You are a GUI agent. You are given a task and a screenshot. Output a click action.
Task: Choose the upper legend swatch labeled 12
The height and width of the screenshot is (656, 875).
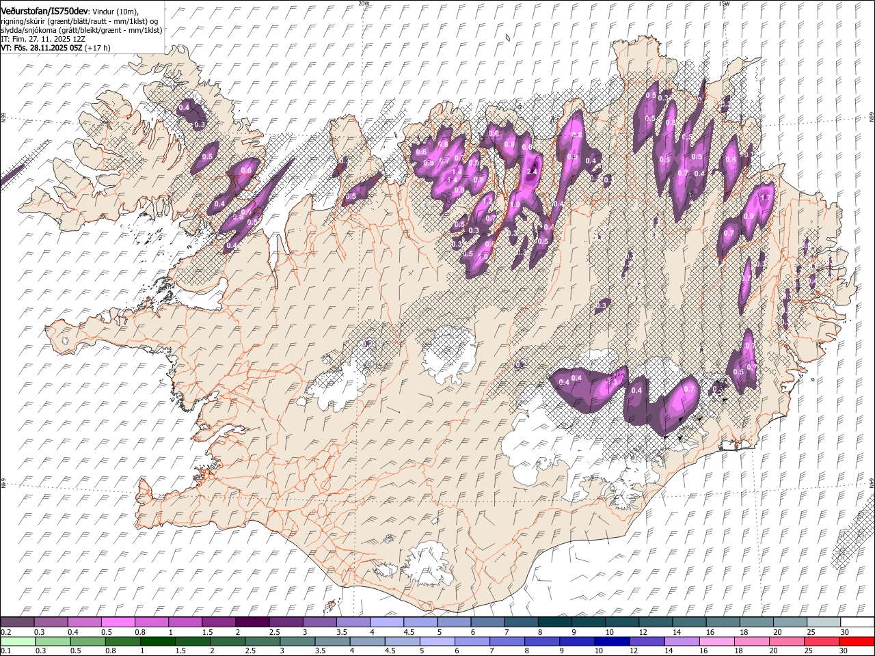tap(656, 622)
